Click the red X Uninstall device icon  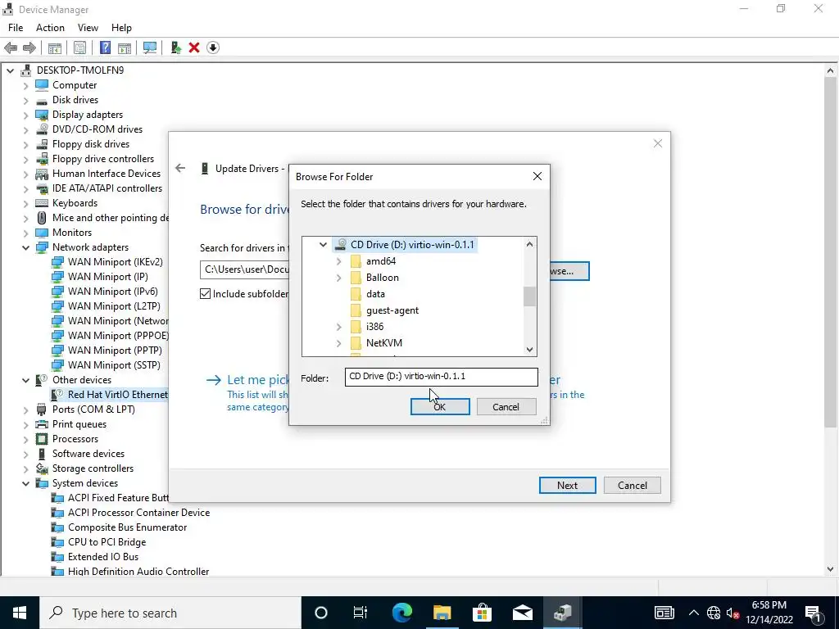[194, 48]
